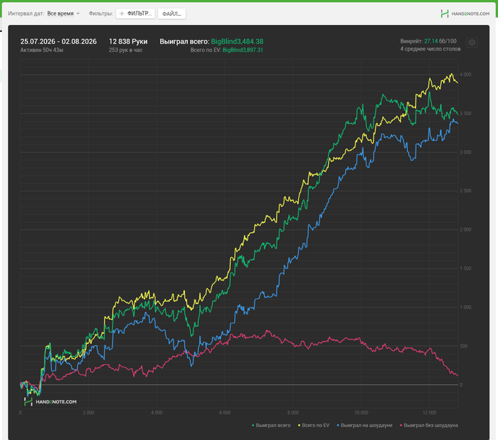The width and height of the screenshot is (498, 440).
Task: Open the 'Все время' date interval dropdown
Action: [x=63, y=14]
